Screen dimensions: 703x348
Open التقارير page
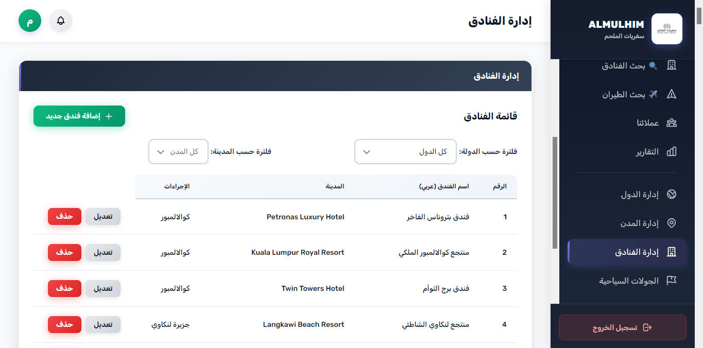(x=627, y=152)
